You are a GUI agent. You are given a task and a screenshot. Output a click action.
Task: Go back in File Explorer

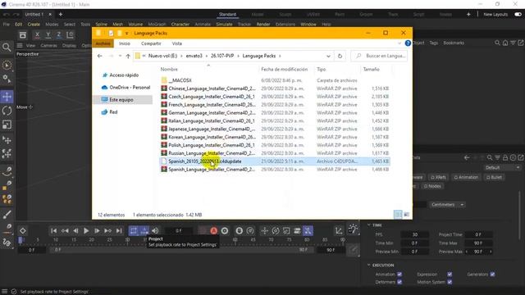pos(100,57)
